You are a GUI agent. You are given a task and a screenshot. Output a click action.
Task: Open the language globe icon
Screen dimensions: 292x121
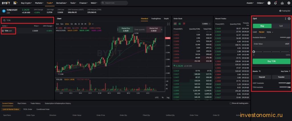point(288,3)
